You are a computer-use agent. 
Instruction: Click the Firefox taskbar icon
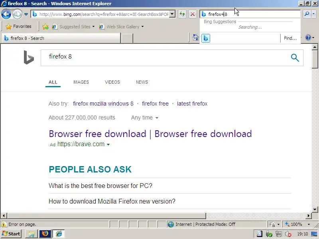coord(45,234)
